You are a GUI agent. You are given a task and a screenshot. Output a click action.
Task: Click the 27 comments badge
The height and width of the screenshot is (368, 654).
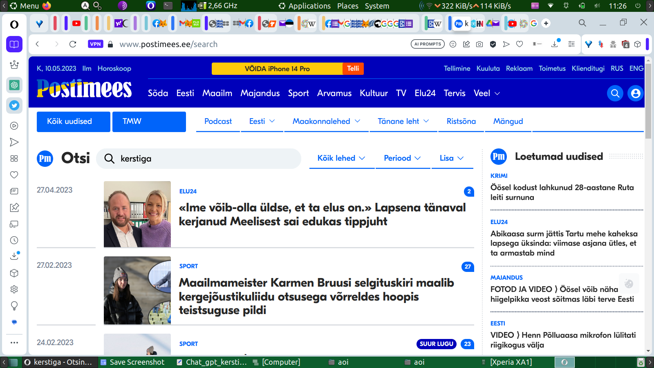pos(468,267)
